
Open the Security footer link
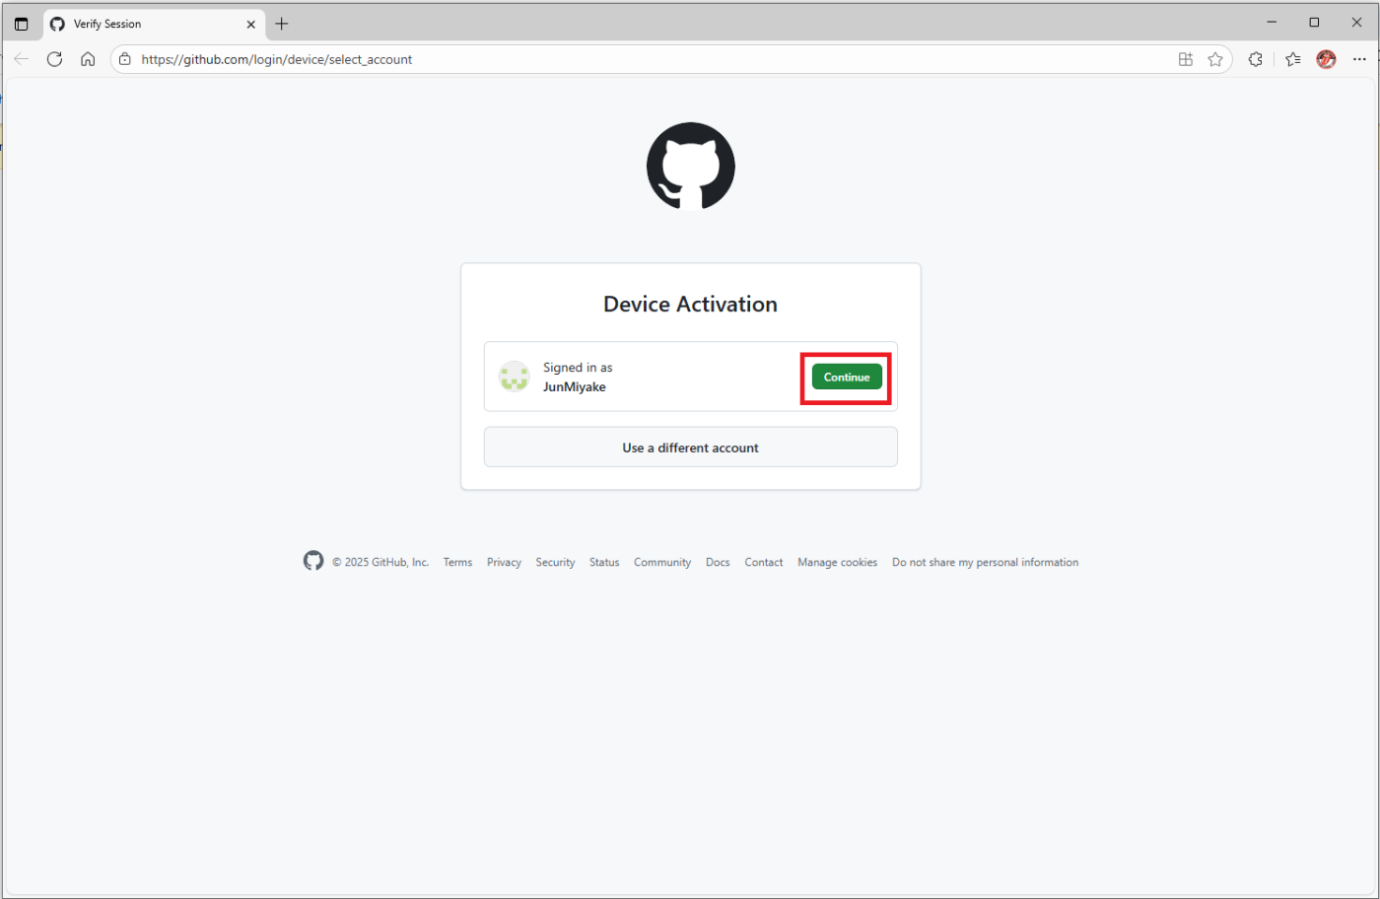[x=555, y=562]
